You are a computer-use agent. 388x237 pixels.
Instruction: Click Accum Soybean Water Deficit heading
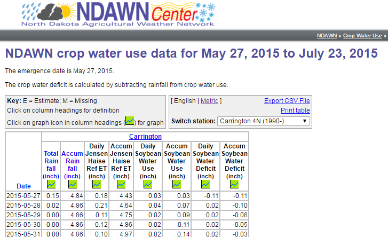tap(234, 161)
